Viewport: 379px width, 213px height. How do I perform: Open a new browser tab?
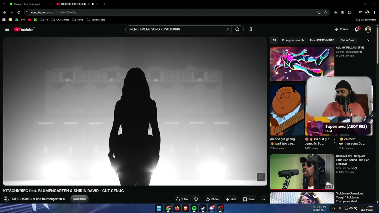click(105, 4)
